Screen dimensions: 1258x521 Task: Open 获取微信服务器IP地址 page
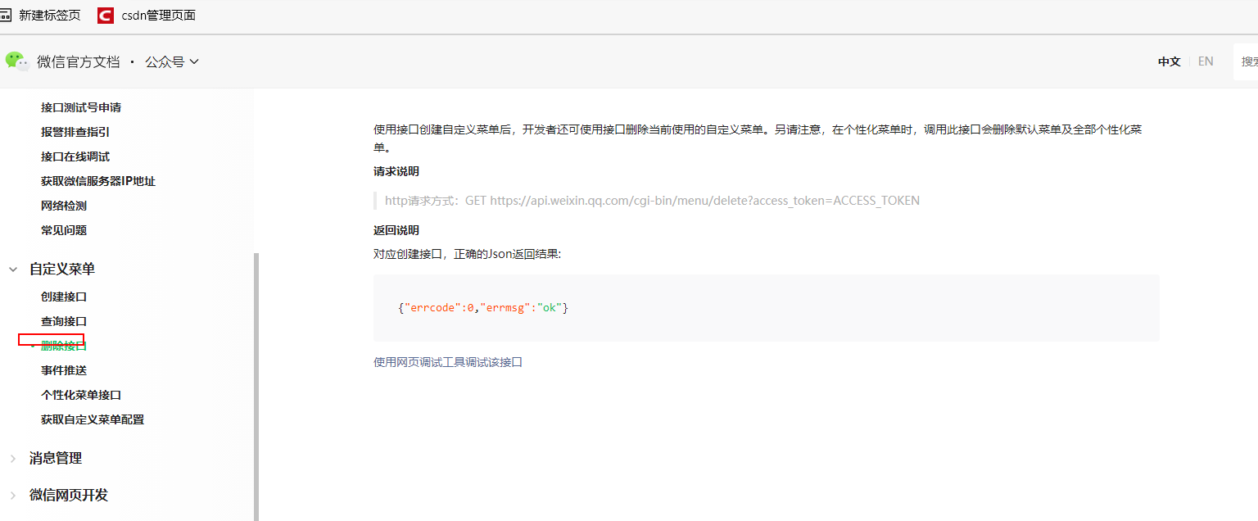[x=98, y=181]
